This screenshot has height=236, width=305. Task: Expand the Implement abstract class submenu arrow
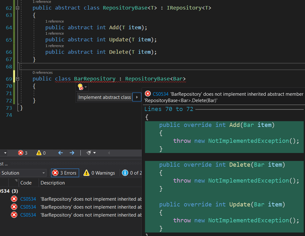pyautogui.click(x=137, y=97)
